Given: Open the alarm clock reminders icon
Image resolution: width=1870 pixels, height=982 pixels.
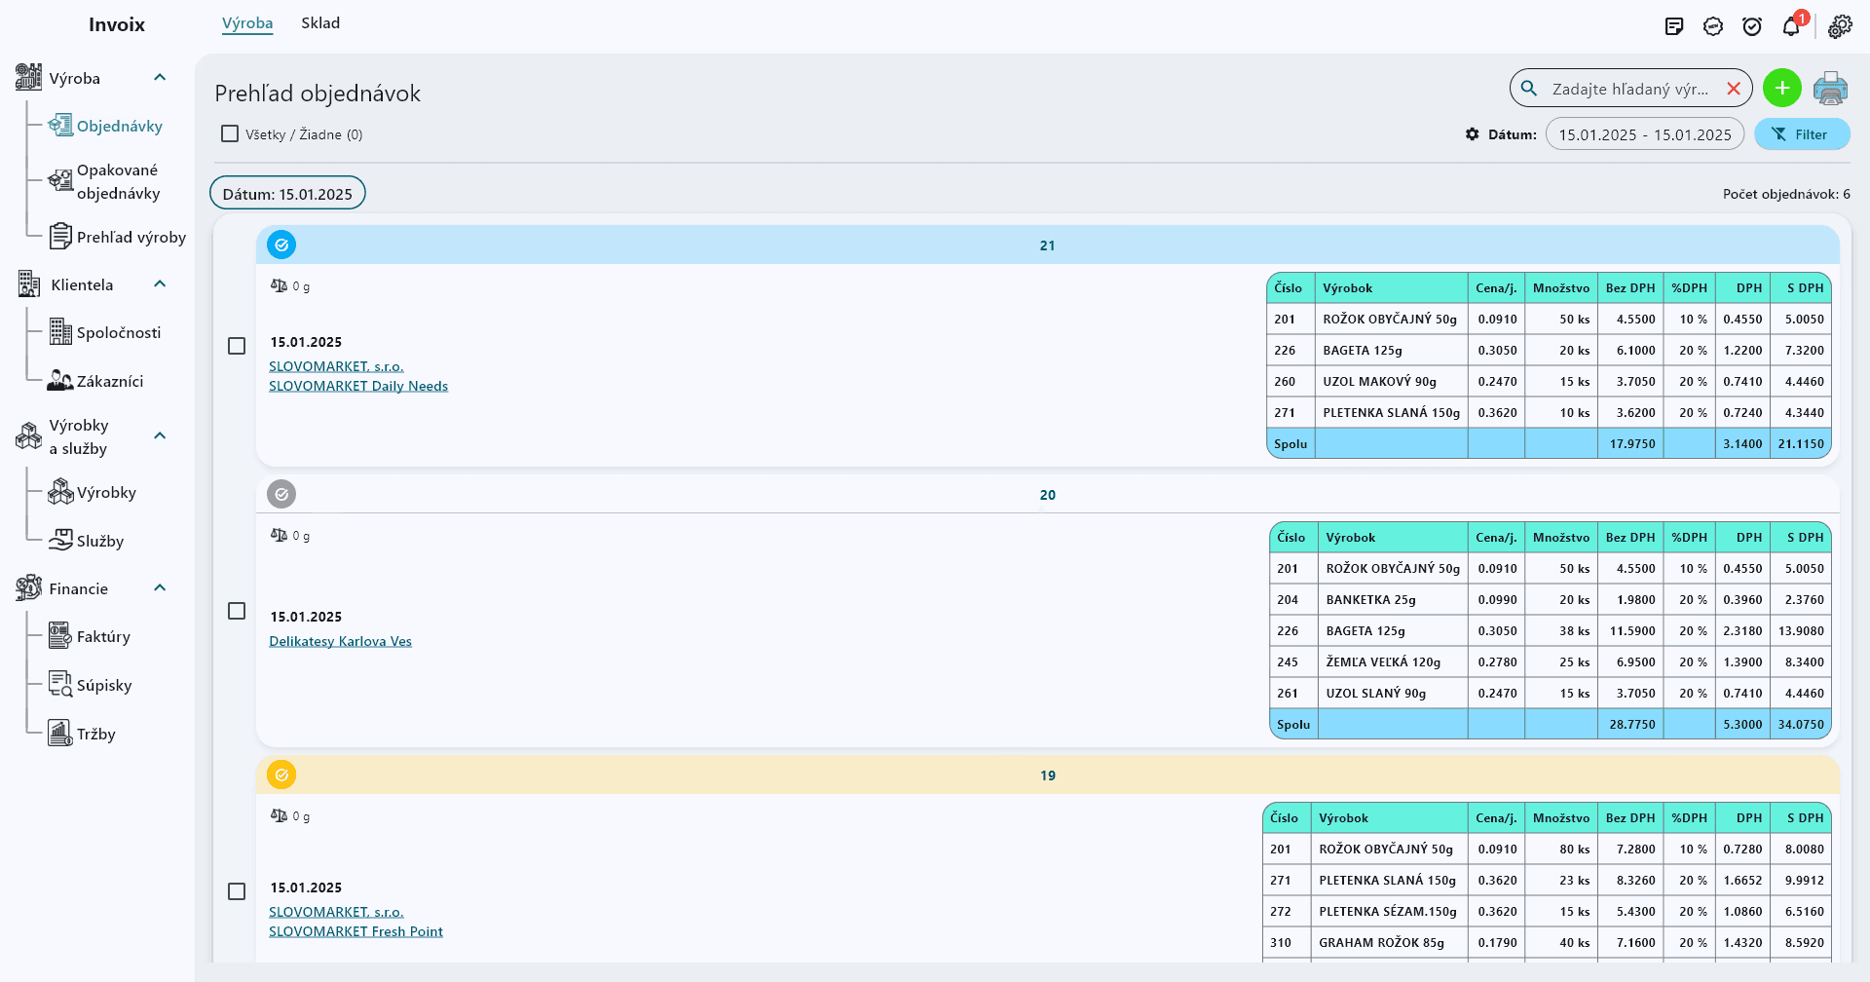Looking at the screenshot, I should (x=1752, y=26).
